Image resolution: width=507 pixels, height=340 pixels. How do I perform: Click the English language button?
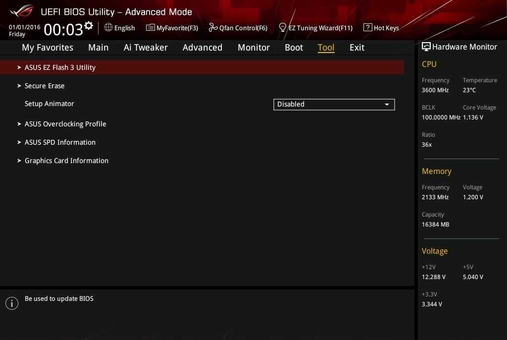(124, 28)
